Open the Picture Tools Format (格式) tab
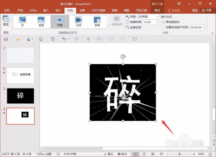 [157, 10]
